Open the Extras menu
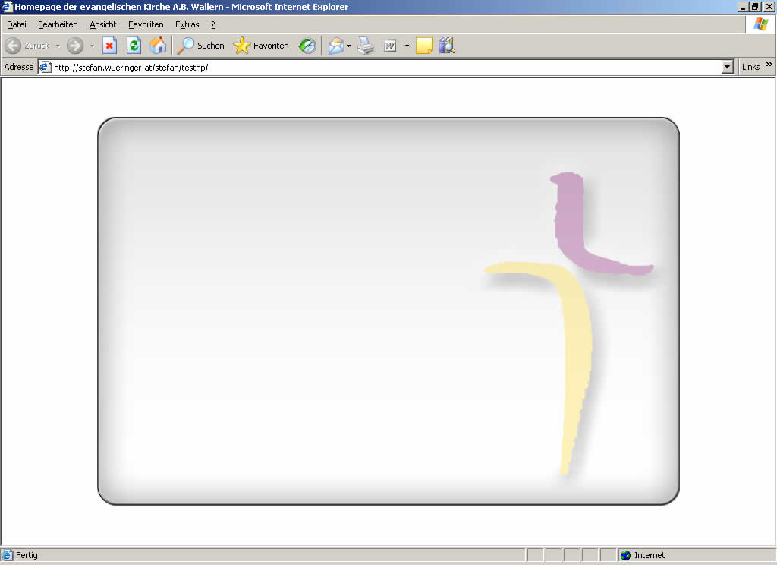777x565 pixels. click(x=187, y=24)
